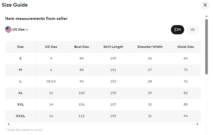Click the table's left scroll arrow

coord(9,124)
